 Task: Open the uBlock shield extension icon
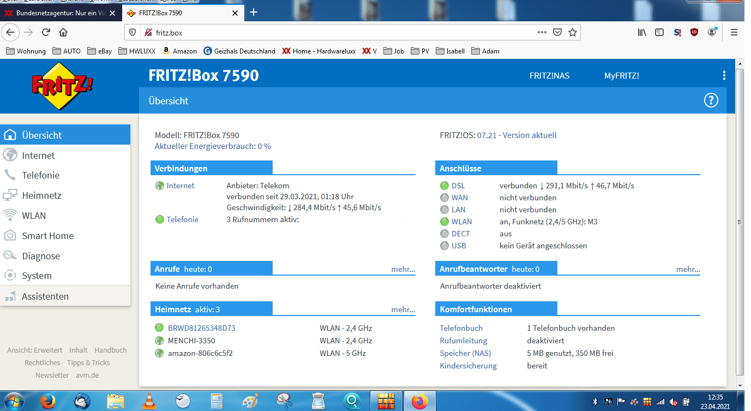pos(694,32)
